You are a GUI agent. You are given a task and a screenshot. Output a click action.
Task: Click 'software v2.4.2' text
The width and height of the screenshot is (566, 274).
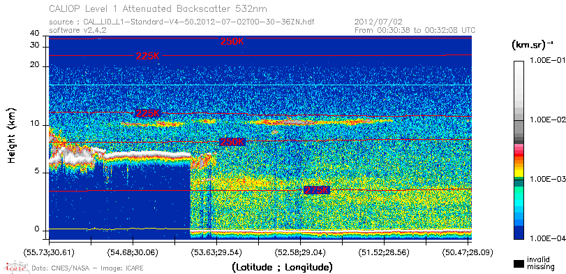[x=77, y=30]
